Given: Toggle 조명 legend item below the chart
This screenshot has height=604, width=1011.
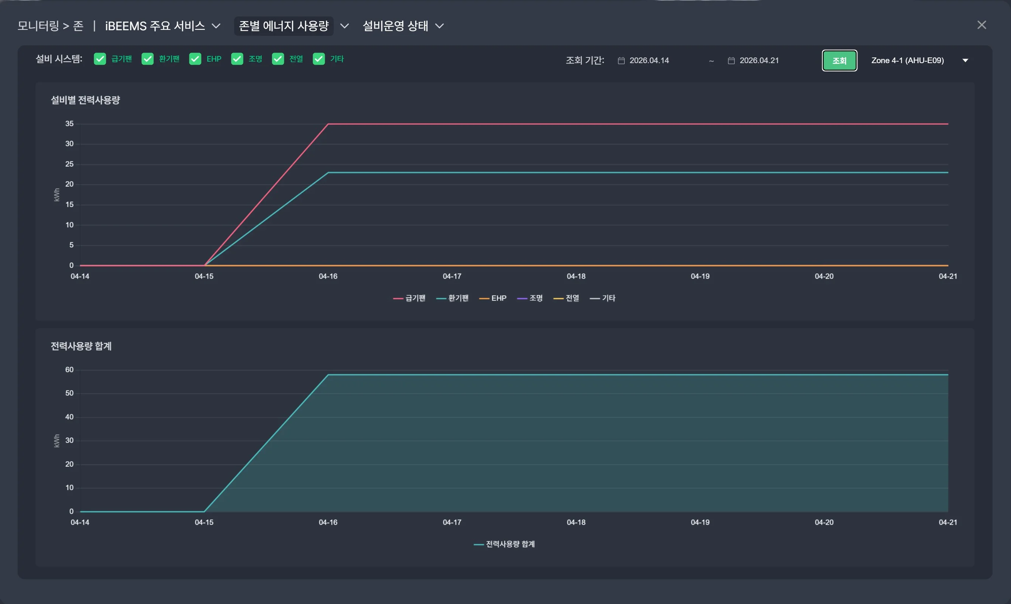Looking at the screenshot, I should (530, 298).
